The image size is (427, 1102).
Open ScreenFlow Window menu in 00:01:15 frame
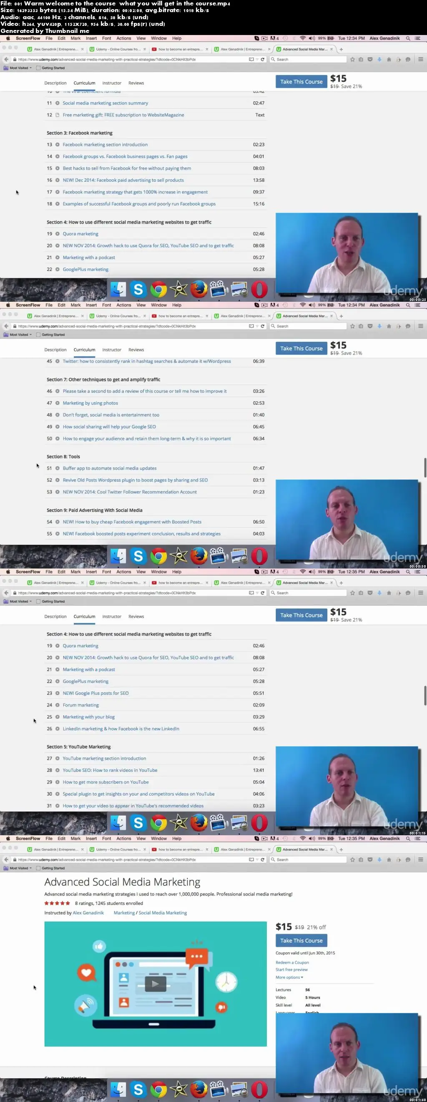[x=159, y=571]
